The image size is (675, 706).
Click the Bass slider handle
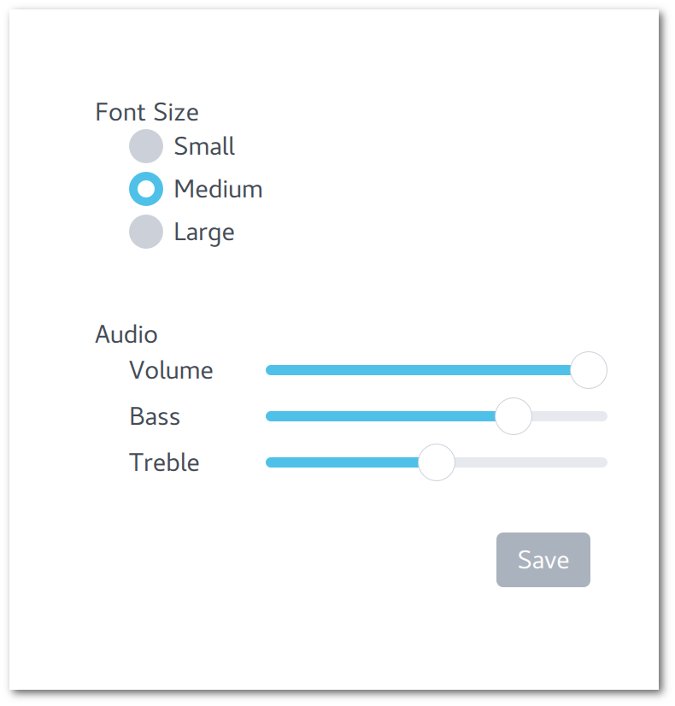point(514,416)
